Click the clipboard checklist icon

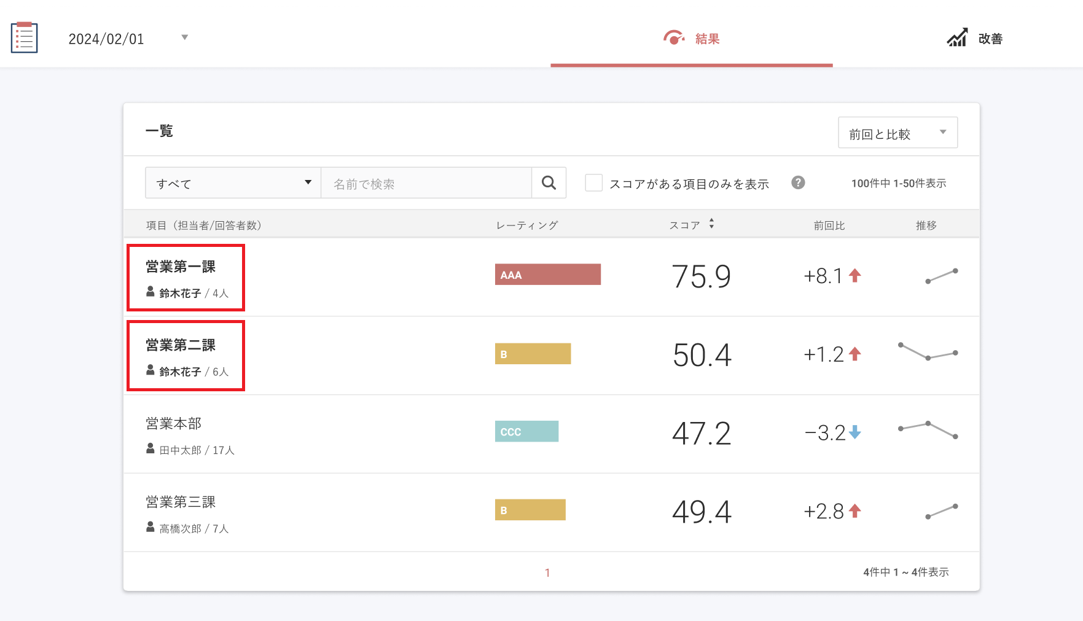coord(25,37)
